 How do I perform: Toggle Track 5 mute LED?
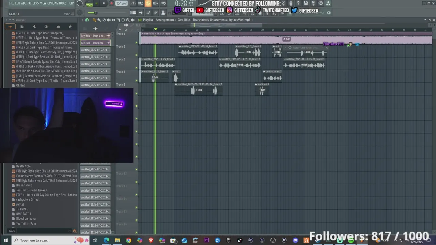(136, 93)
